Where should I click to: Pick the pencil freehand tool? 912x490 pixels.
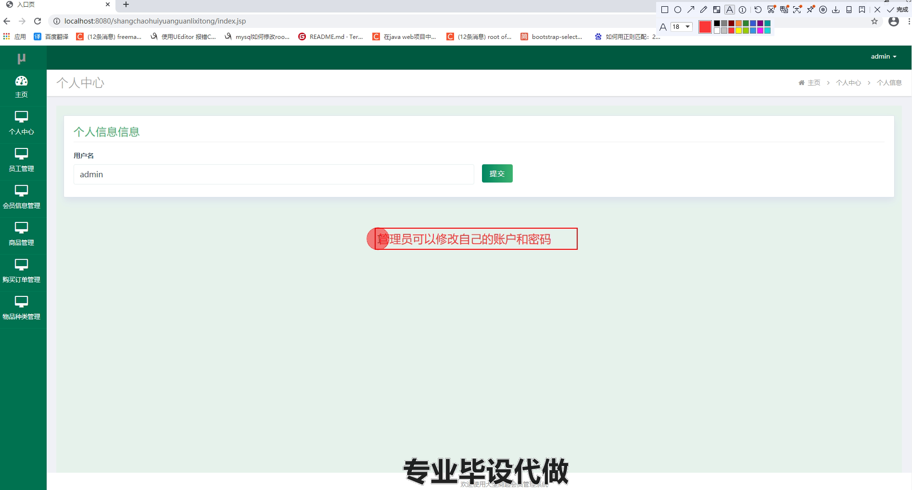tap(704, 10)
